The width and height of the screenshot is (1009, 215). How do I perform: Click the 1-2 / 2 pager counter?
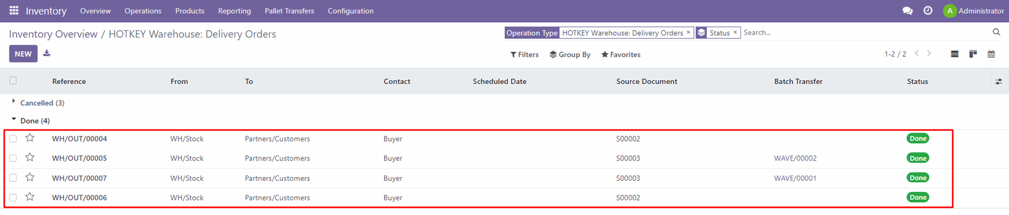[895, 54]
